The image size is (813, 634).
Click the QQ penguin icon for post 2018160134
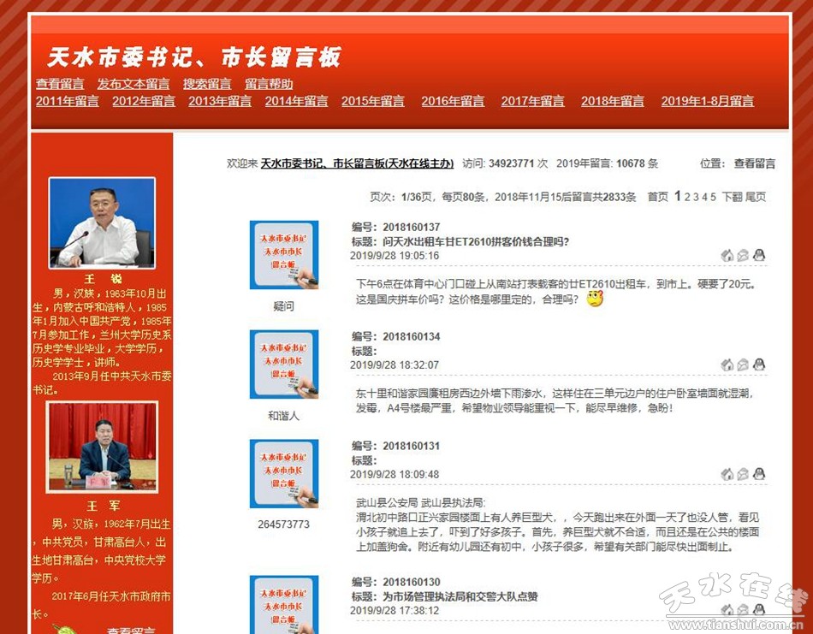pyautogui.click(x=758, y=364)
